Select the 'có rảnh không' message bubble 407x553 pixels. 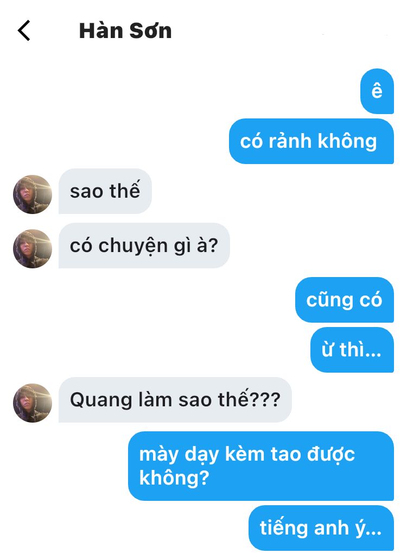point(311,141)
